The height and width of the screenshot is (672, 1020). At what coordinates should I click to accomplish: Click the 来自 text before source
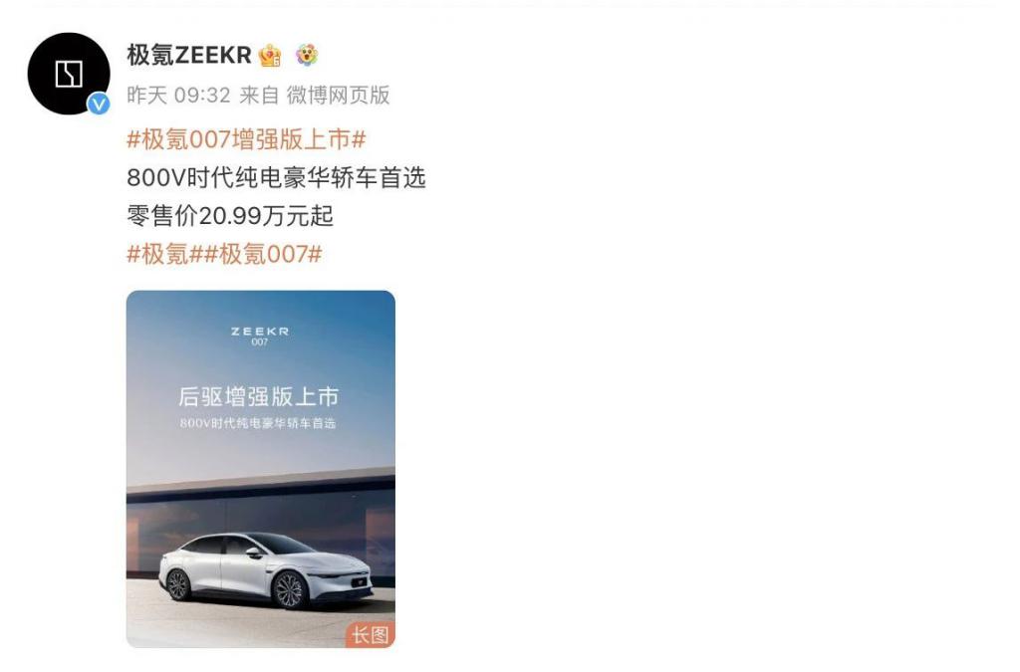[259, 96]
